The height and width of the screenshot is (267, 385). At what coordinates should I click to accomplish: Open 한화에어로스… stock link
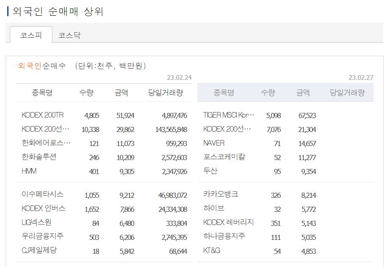tap(46, 143)
